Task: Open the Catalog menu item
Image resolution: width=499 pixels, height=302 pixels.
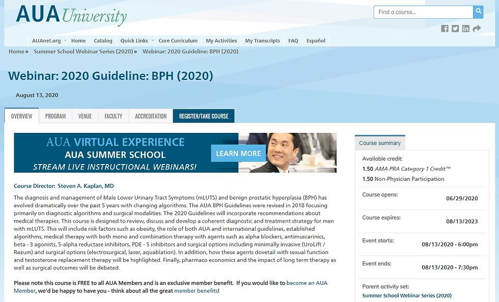Action: tap(103, 41)
